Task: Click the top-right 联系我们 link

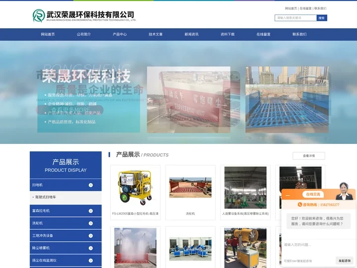Action: tap(320, 8)
